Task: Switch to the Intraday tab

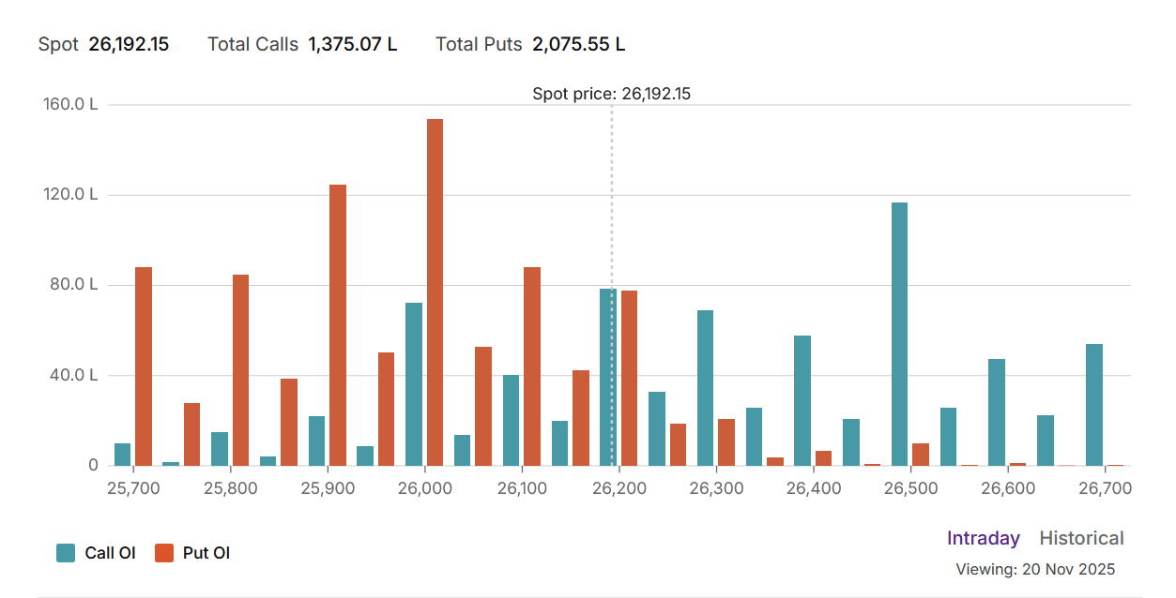Action: click(x=983, y=538)
